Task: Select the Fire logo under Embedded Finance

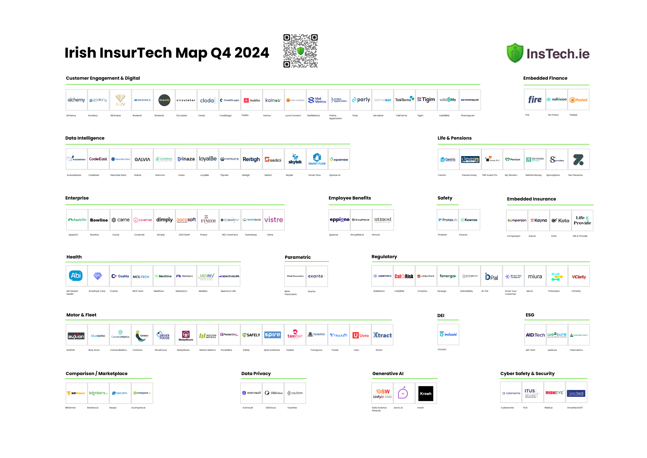Action: point(535,100)
